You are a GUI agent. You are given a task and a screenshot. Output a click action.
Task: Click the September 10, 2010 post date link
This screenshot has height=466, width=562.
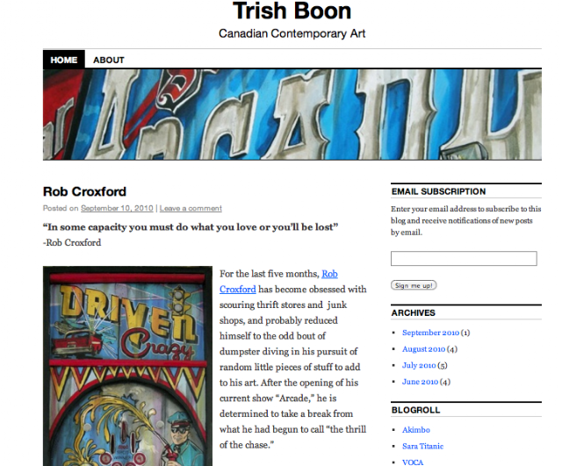tap(117, 208)
